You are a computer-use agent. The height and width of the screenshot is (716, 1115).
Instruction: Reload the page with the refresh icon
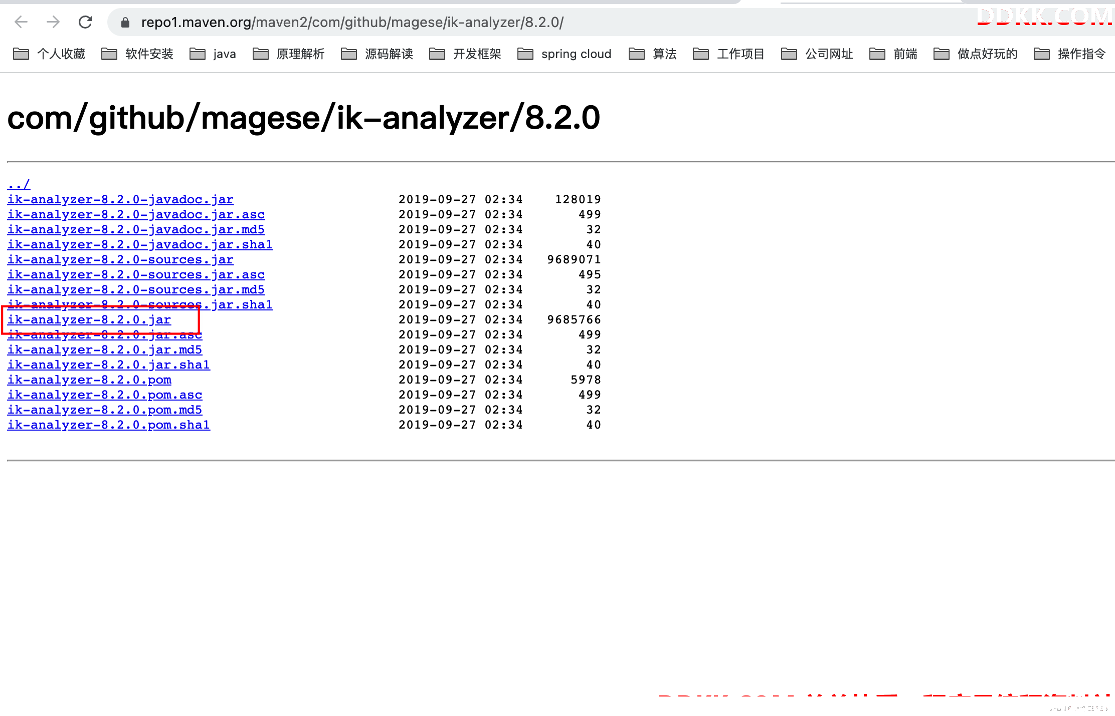point(86,22)
